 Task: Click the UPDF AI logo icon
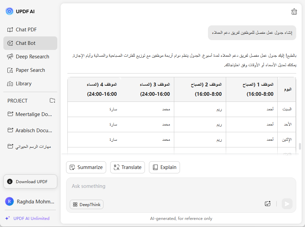[9, 11]
